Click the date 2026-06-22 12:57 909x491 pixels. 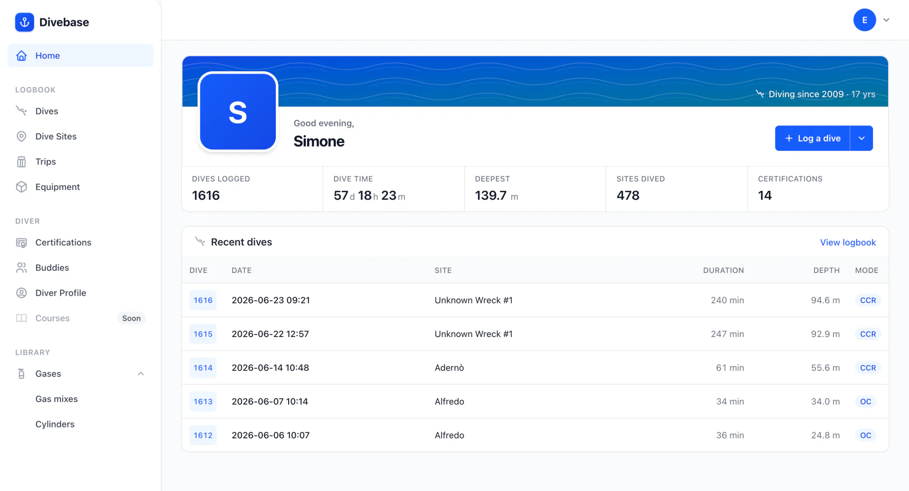(x=270, y=334)
